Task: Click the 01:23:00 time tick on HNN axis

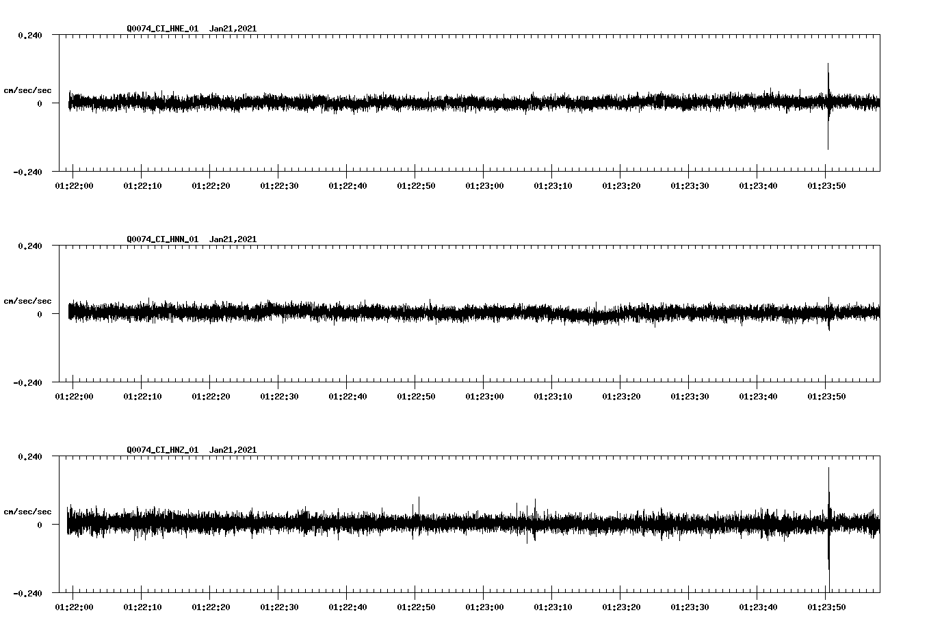Action: [x=485, y=395]
